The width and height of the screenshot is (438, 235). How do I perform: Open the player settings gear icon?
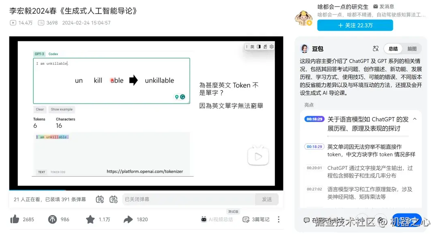(x=271, y=47)
